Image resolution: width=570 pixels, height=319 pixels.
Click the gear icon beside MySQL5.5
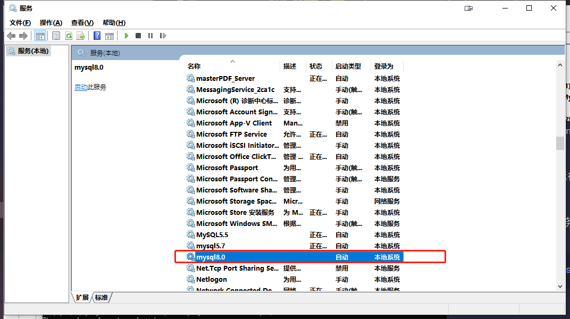tap(191, 234)
